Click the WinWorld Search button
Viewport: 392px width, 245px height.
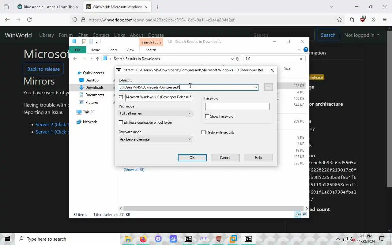tap(328, 35)
